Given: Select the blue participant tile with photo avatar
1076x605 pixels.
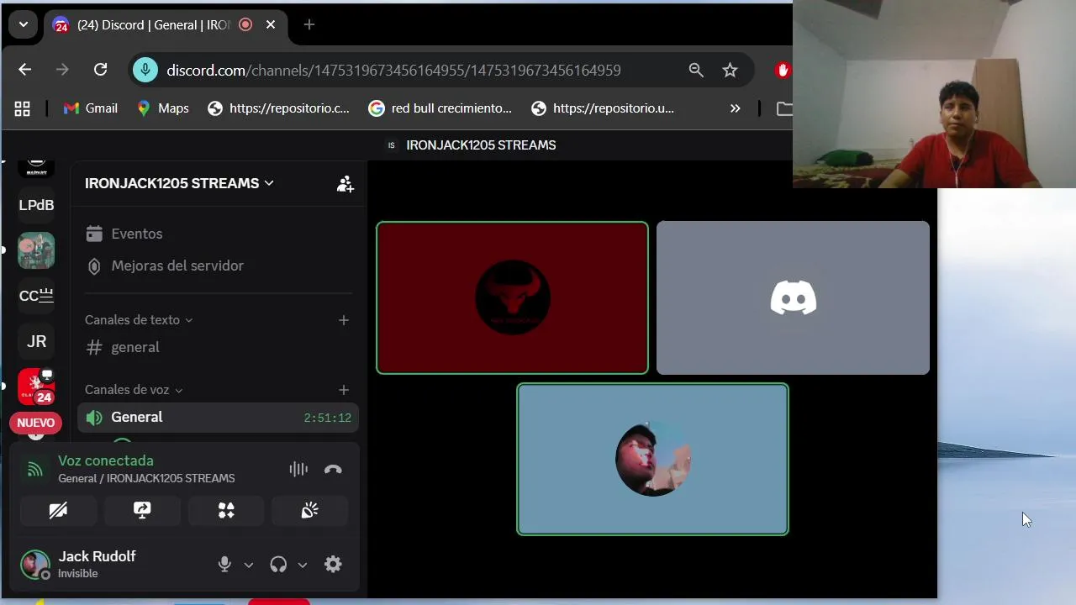Looking at the screenshot, I should (652, 459).
